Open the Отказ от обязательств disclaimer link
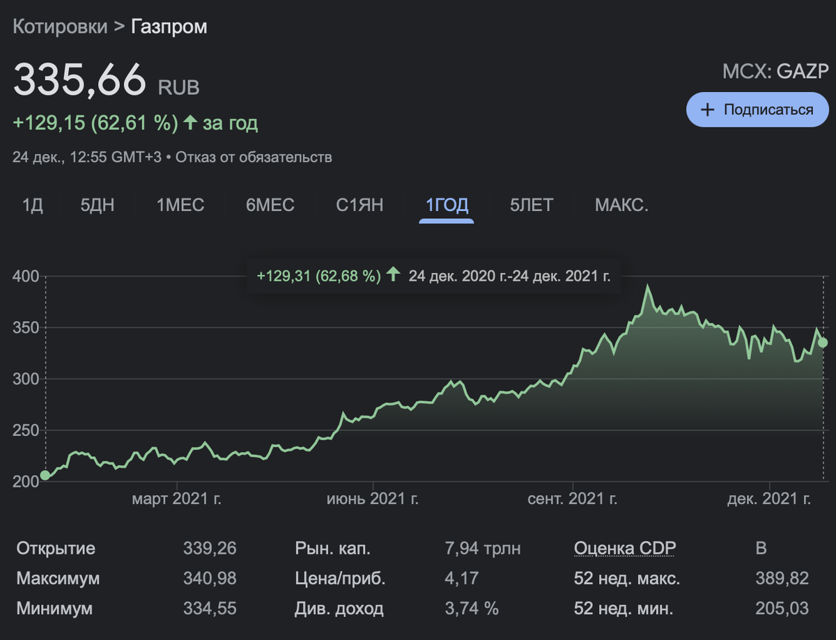This screenshot has height=640, width=836. coord(254,157)
